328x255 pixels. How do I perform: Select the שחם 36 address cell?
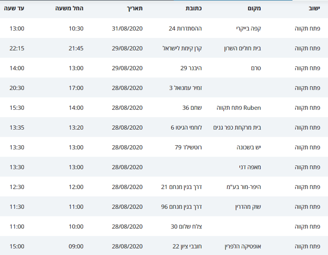(x=192, y=108)
